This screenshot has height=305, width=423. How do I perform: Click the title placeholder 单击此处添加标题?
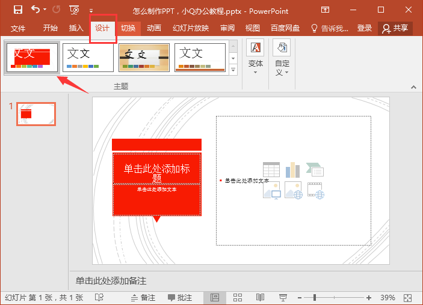tap(156, 169)
